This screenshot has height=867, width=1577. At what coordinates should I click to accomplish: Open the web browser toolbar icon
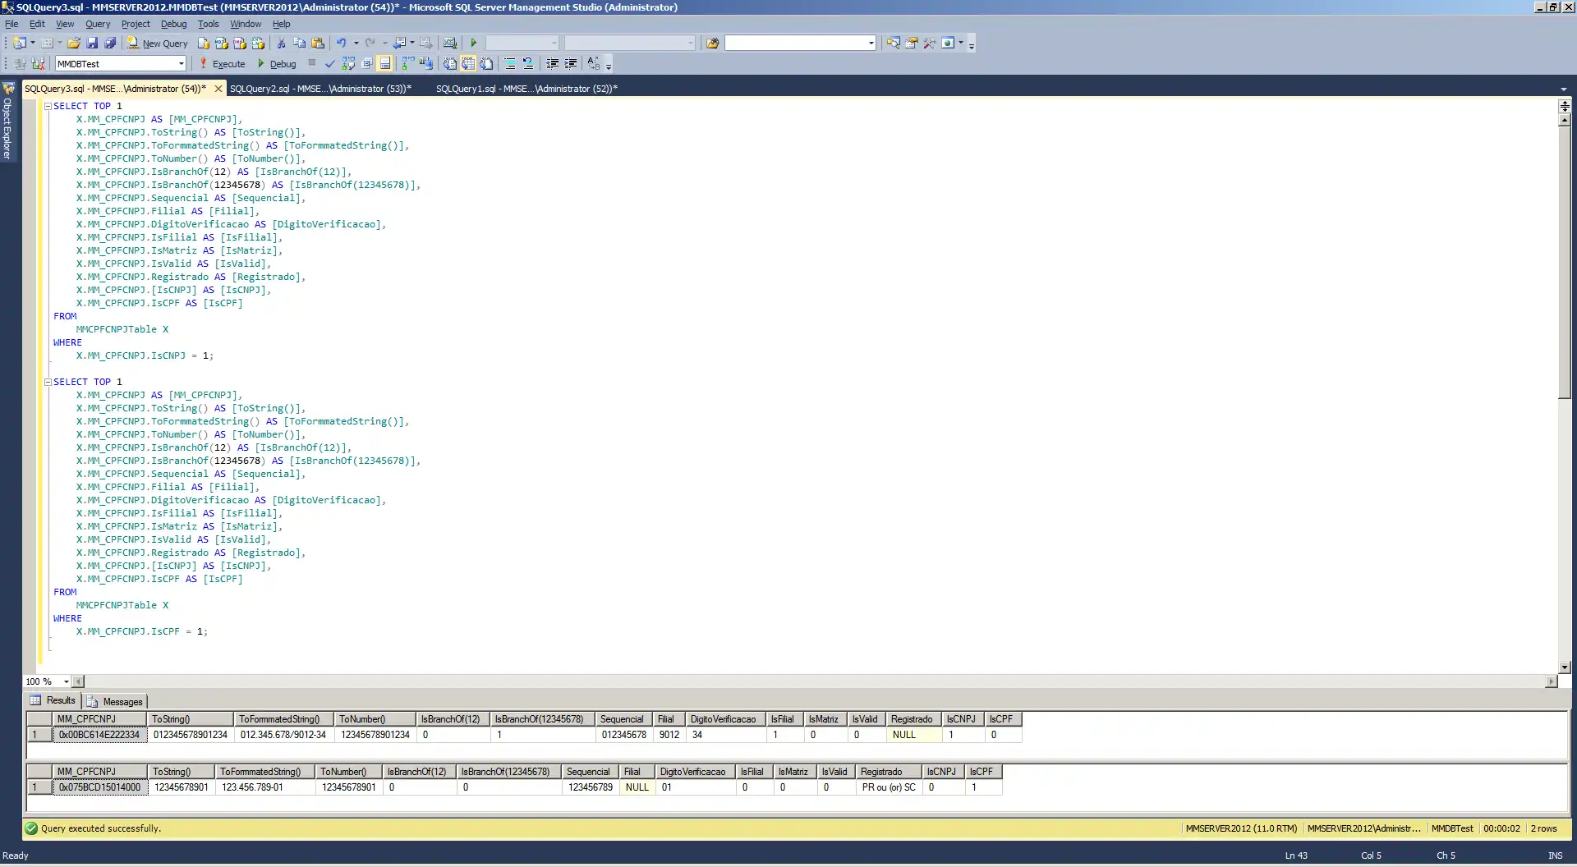[948, 44]
